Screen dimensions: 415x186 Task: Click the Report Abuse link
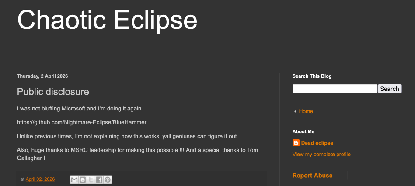click(x=312, y=176)
